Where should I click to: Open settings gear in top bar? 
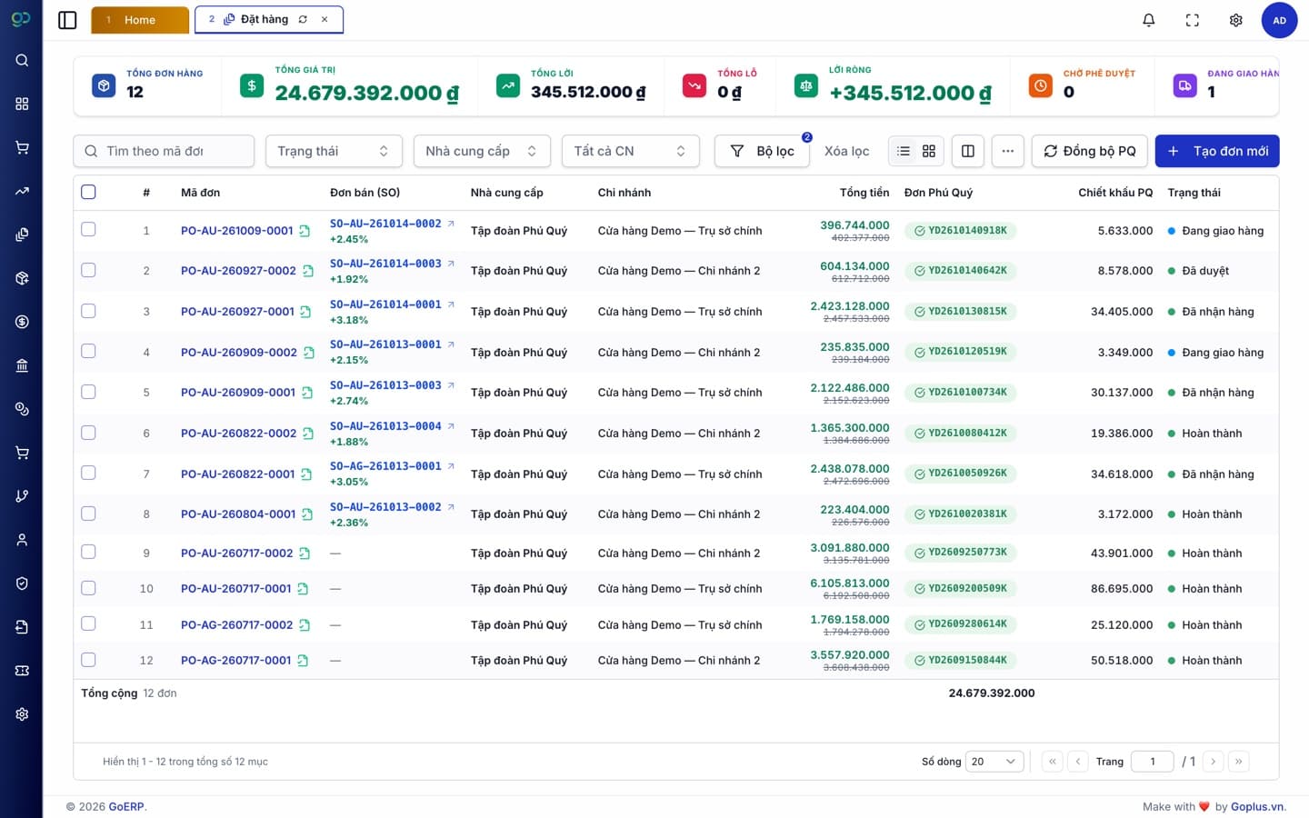coord(1236,20)
